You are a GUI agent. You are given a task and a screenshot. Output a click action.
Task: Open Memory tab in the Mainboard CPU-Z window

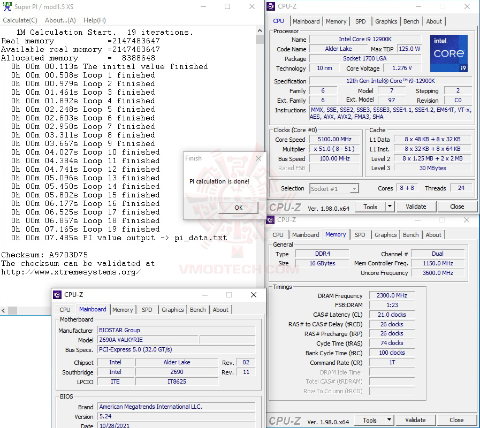coord(123,310)
